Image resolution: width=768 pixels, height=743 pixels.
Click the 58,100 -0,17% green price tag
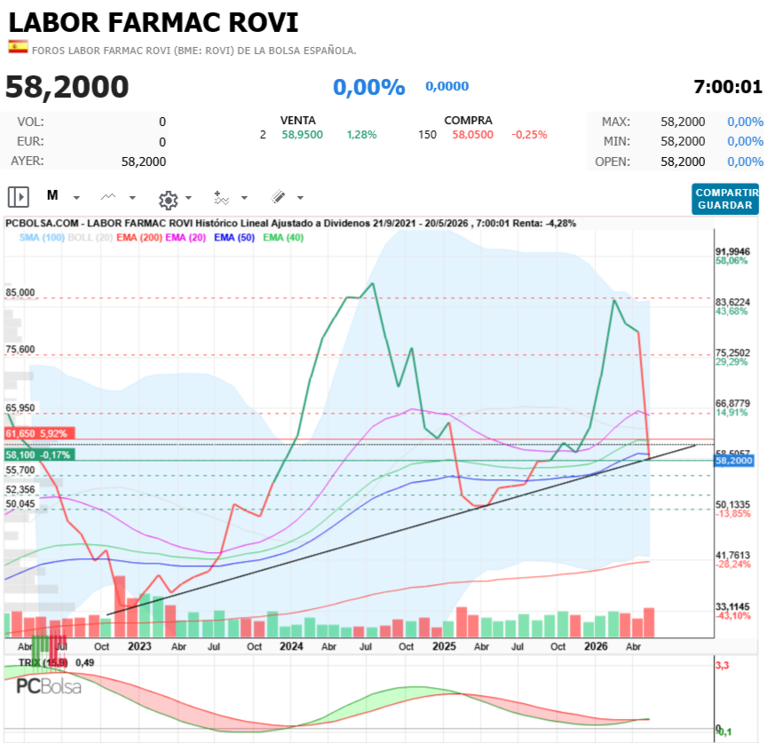coord(40,454)
